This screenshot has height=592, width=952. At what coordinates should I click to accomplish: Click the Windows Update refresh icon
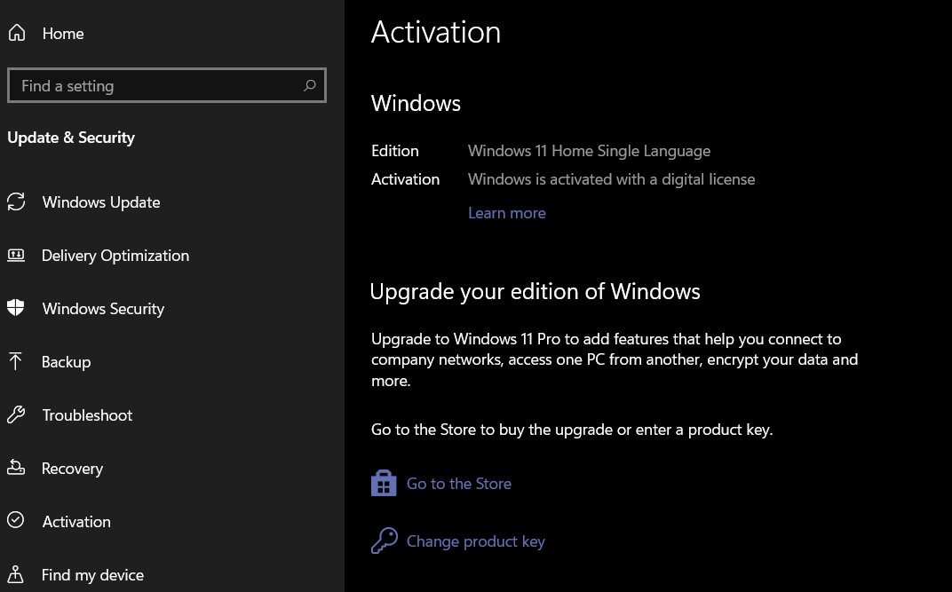[16, 202]
